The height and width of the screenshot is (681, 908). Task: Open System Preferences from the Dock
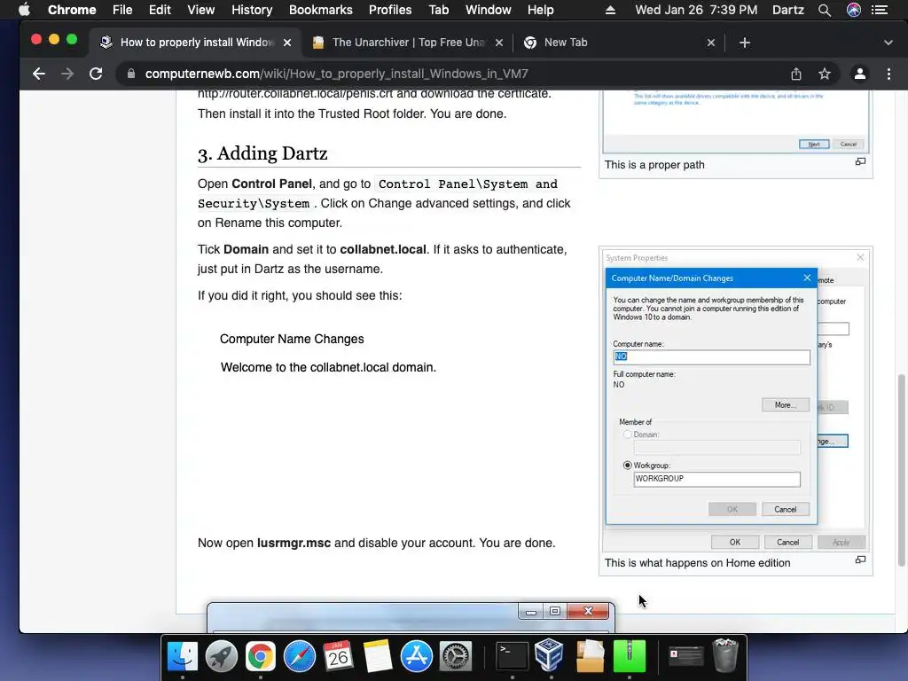[x=456, y=657]
